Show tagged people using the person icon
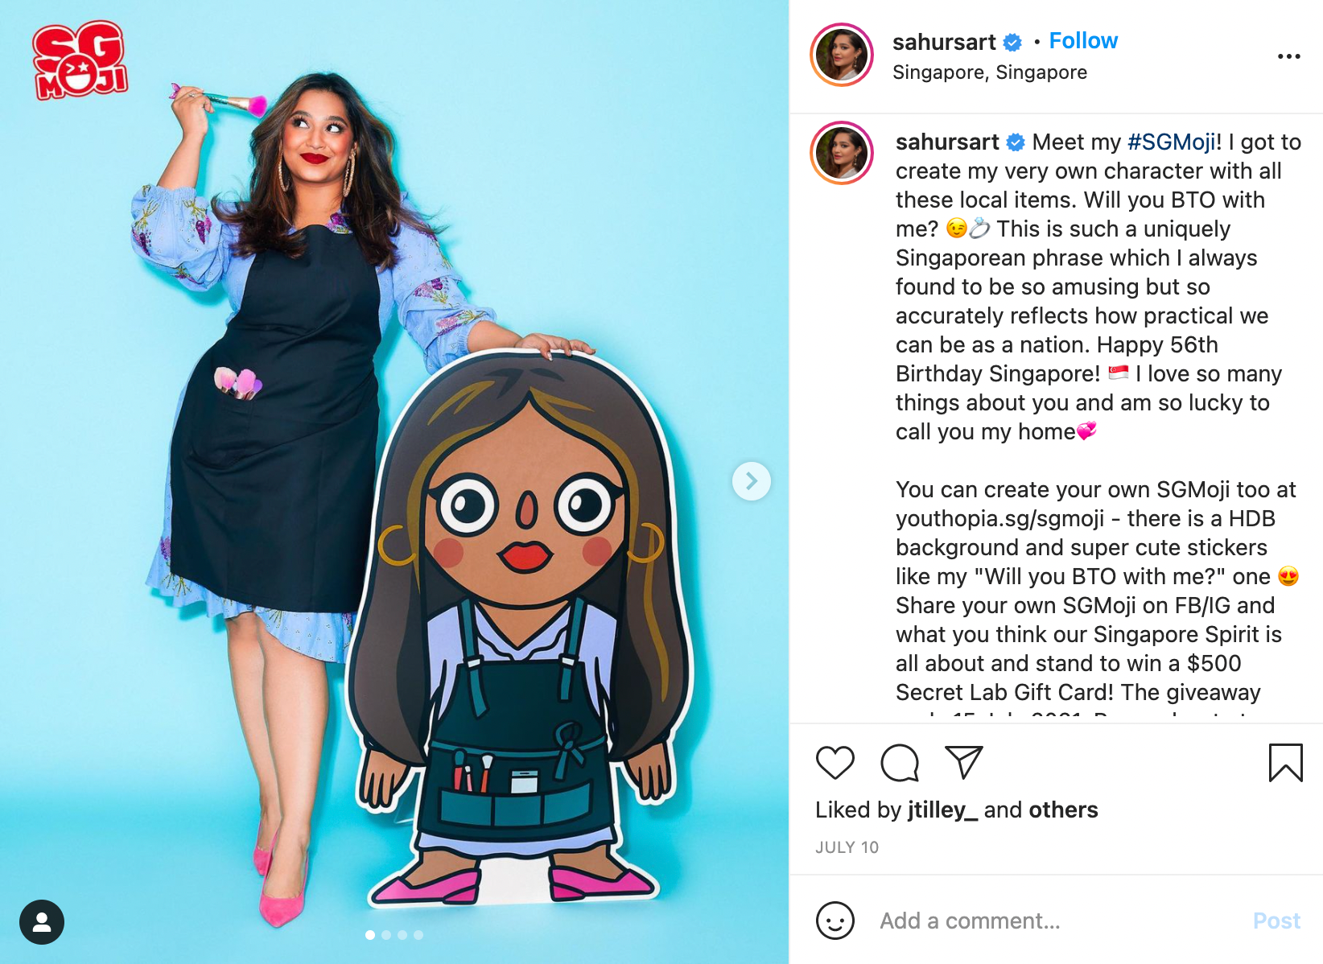The height and width of the screenshot is (964, 1323). (x=42, y=922)
